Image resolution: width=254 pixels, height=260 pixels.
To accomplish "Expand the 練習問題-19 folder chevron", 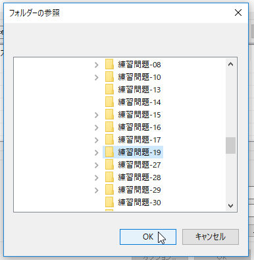I will (x=97, y=152).
